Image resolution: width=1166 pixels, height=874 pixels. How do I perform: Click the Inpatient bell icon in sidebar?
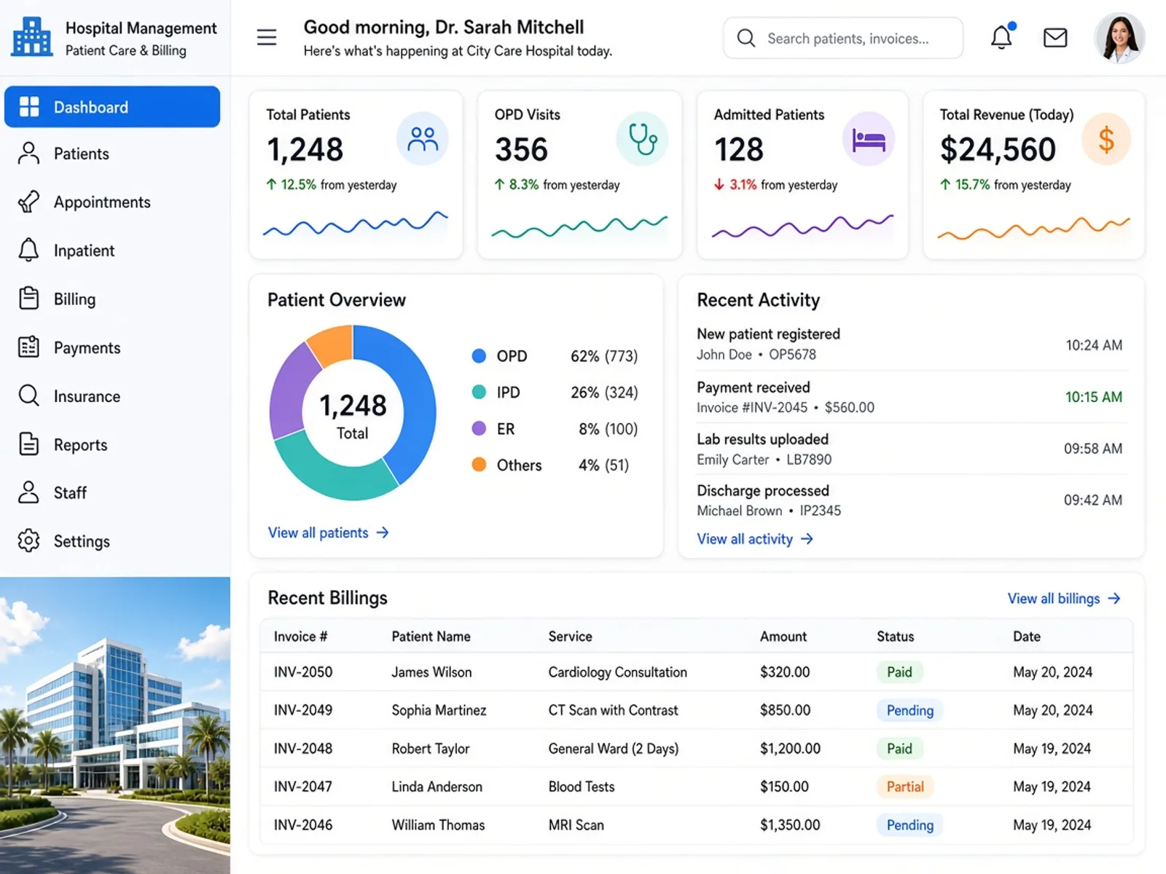pos(28,250)
